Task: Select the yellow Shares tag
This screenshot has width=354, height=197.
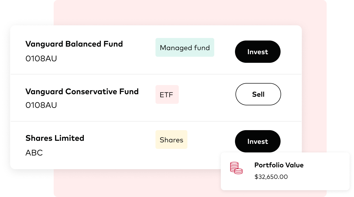Action: 171,140
